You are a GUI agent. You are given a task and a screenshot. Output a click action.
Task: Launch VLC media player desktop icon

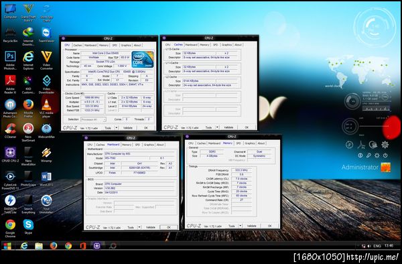coord(46,108)
